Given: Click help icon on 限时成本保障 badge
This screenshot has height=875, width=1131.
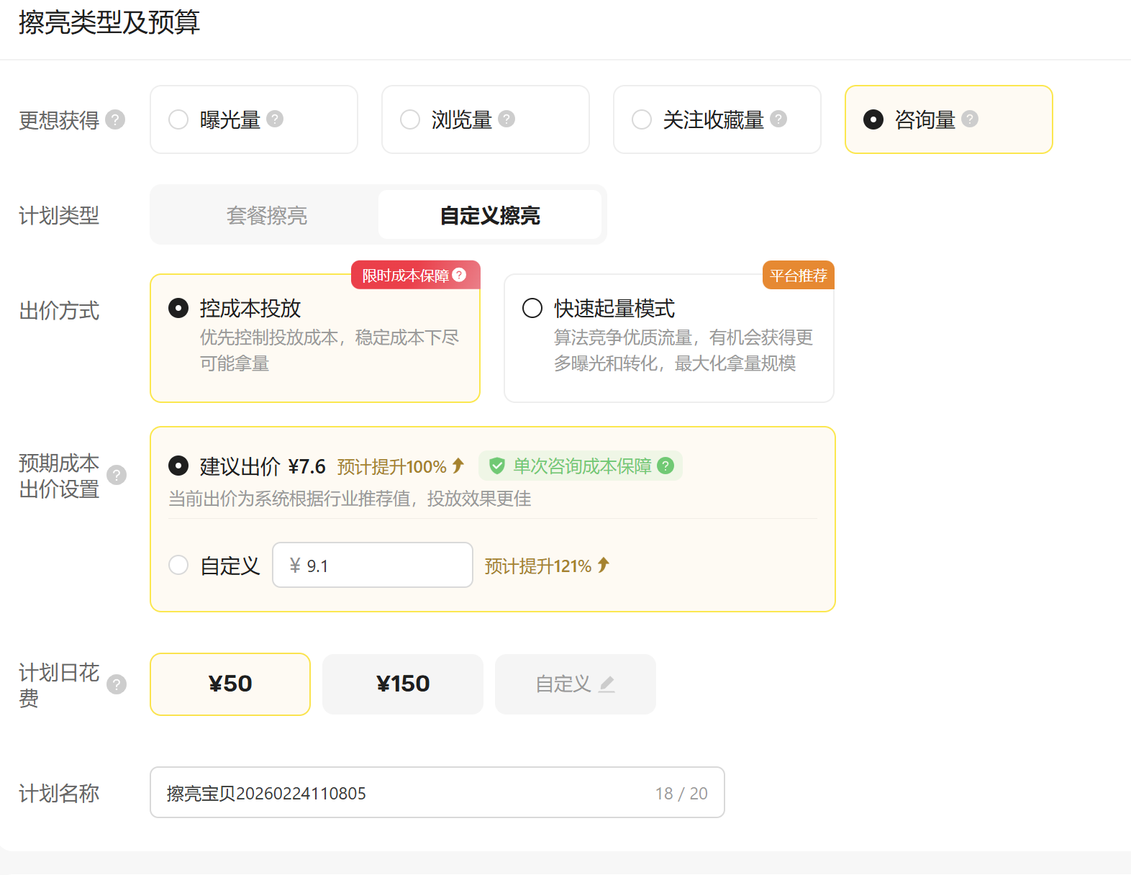Looking at the screenshot, I should (460, 275).
